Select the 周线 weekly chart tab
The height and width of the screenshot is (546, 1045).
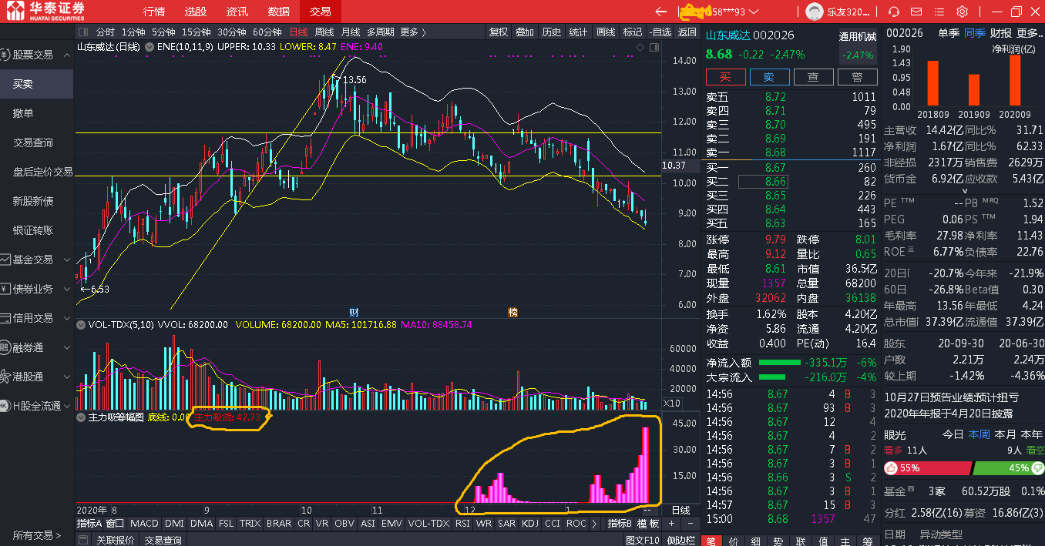coord(324,32)
